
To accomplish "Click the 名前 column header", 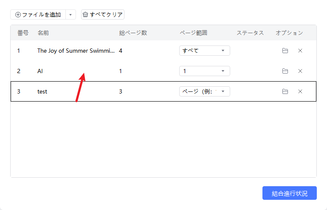I will click(x=43, y=33).
